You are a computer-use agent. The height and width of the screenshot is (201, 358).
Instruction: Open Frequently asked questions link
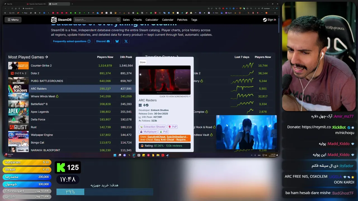point(72,41)
